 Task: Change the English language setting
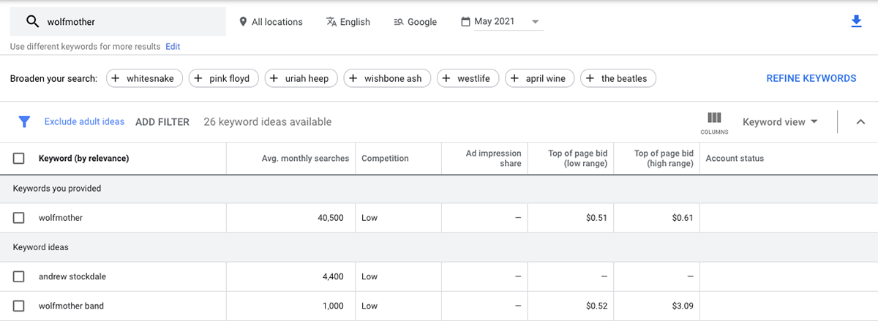click(348, 22)
